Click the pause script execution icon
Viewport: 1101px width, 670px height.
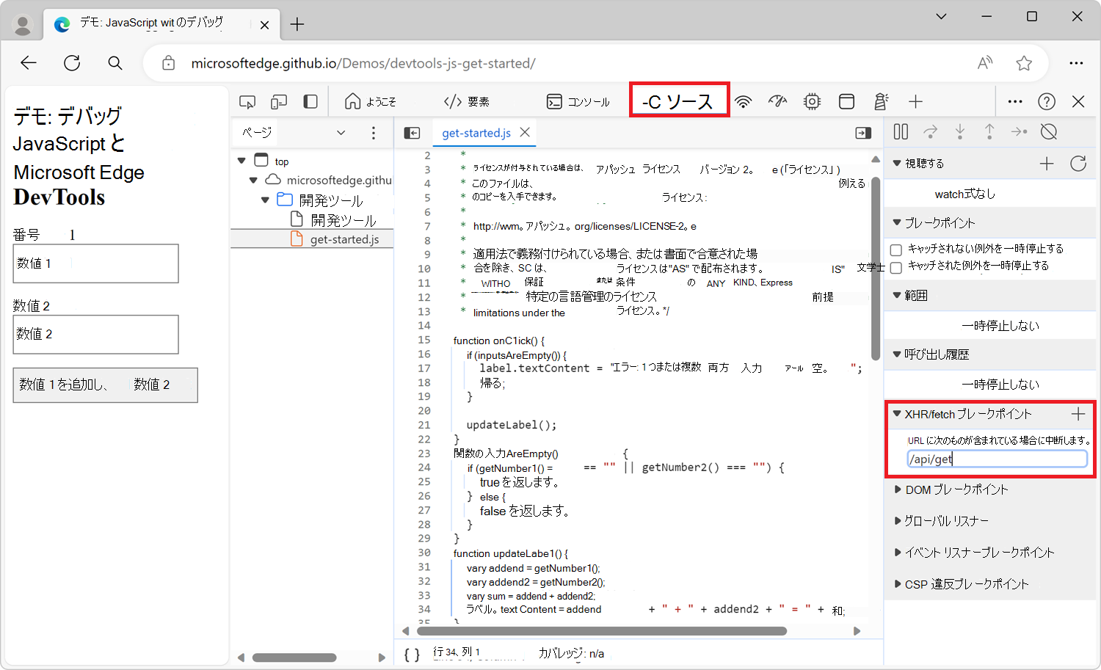(901, 131)
